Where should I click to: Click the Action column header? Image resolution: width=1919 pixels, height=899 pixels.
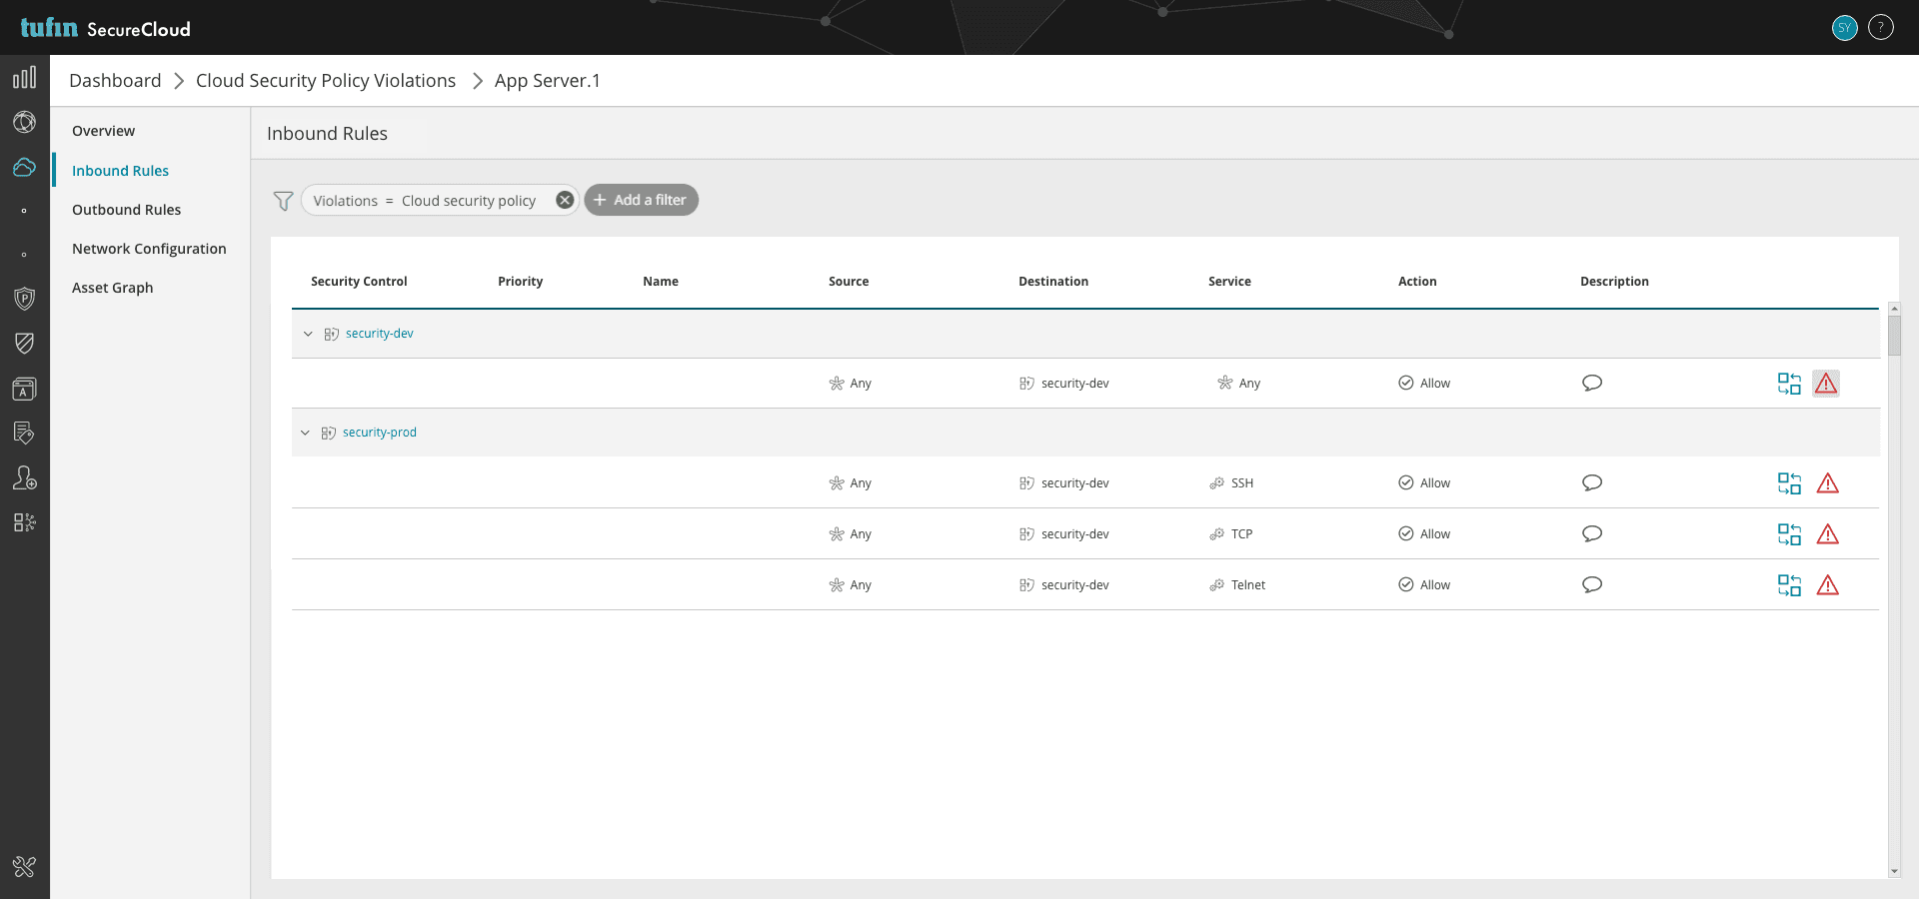click(x=1417, y=282)
